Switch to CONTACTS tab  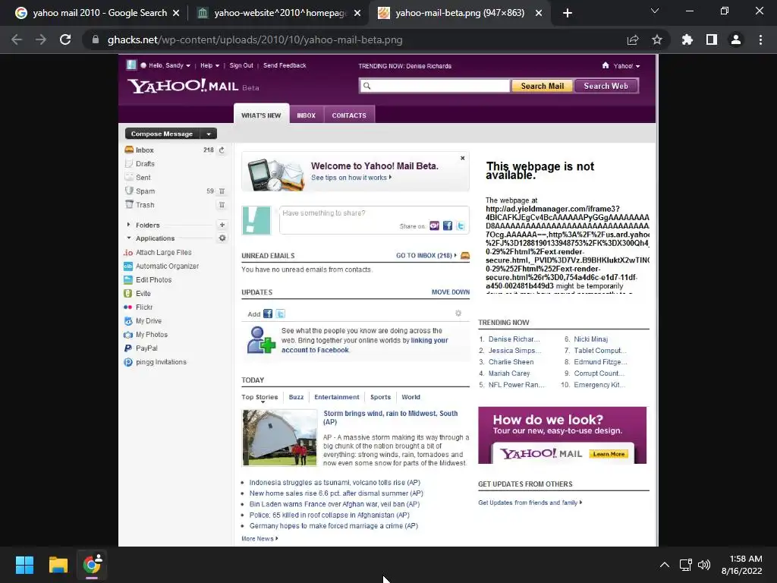[349, 115]
